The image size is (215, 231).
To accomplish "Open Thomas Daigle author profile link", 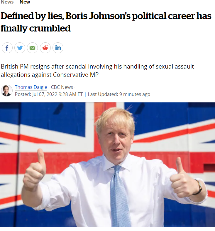I will [31, 87].
